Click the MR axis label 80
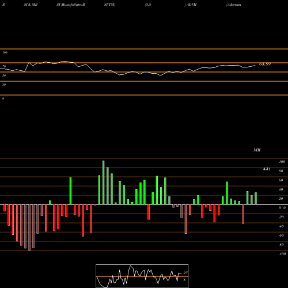 [281, 171]
